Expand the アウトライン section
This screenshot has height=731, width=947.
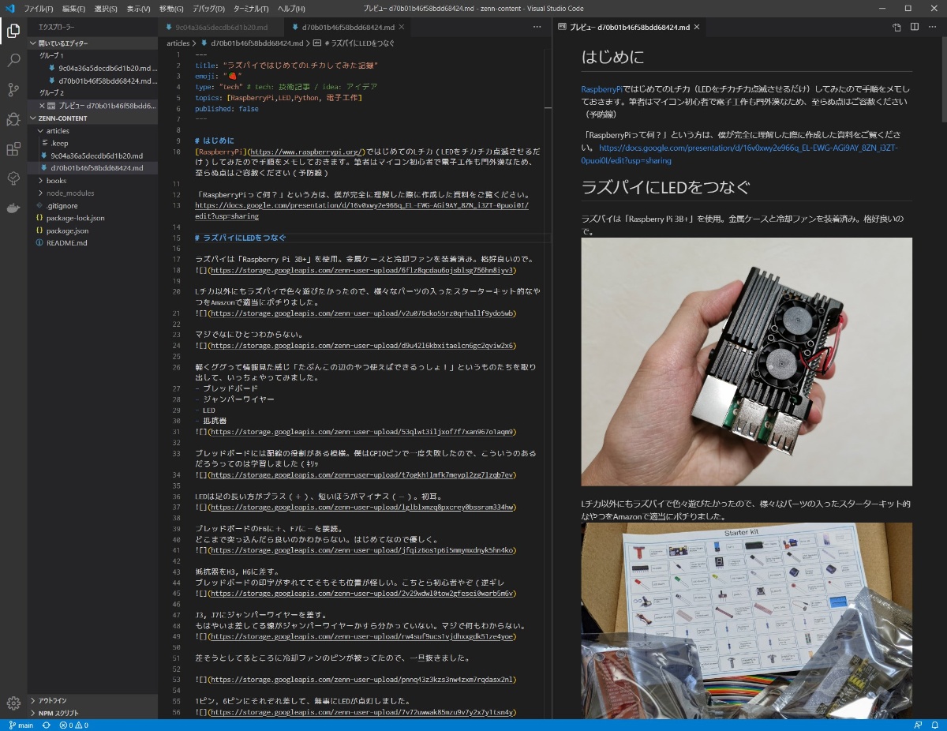pos(92,700)
